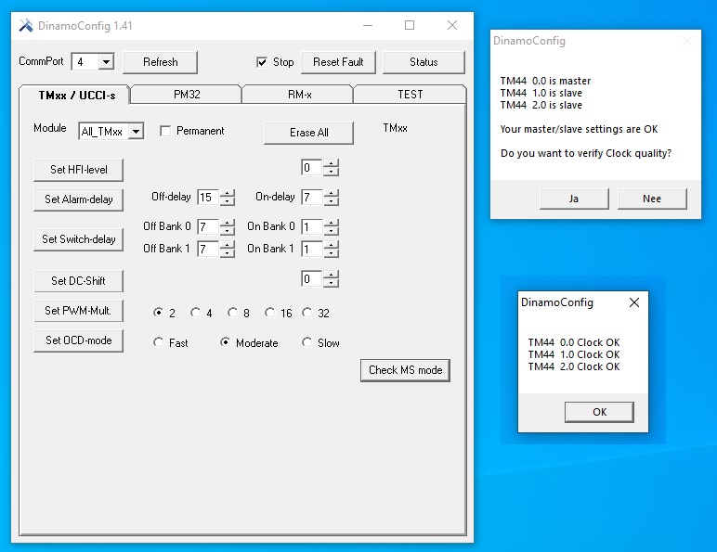Confirm the Clock OK dialog with OK
This screenshot has height=552, width=717.
coord(599,412)
